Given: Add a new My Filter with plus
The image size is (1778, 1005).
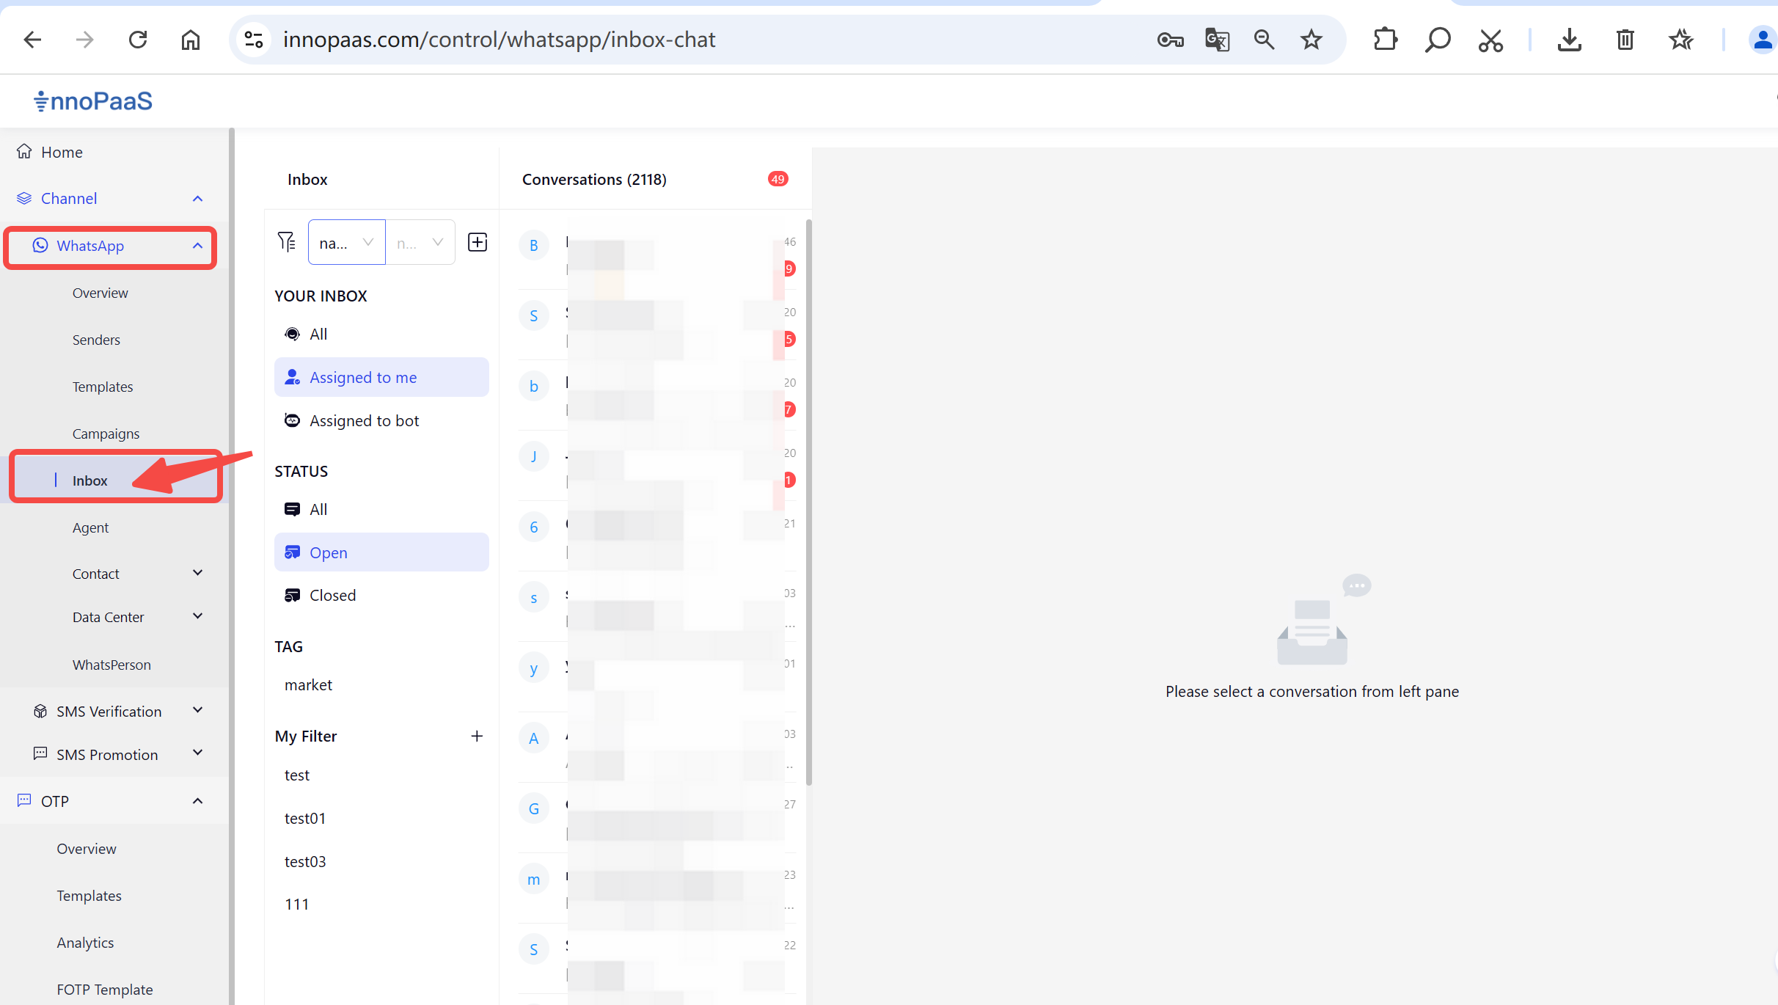Looking at the screenshot, I should click(x=477, y=736).
